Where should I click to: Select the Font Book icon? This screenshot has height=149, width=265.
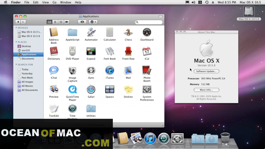110,51
